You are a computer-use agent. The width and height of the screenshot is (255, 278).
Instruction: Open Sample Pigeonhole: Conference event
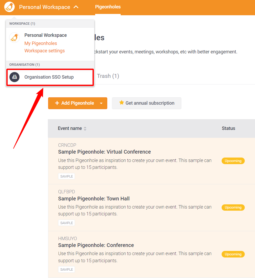coord(96,245)
